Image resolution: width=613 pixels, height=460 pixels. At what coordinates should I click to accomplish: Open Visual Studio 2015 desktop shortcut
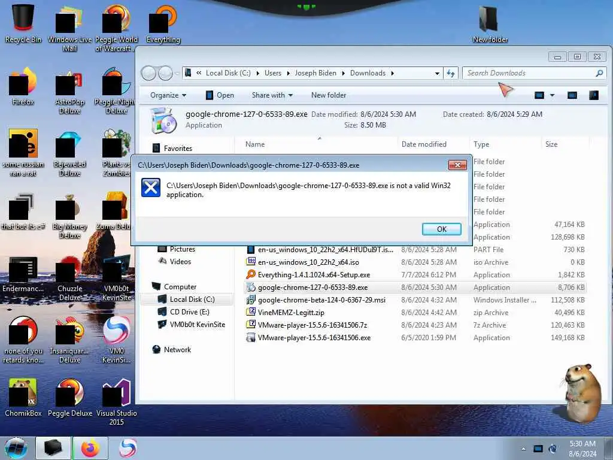[117, 402]
